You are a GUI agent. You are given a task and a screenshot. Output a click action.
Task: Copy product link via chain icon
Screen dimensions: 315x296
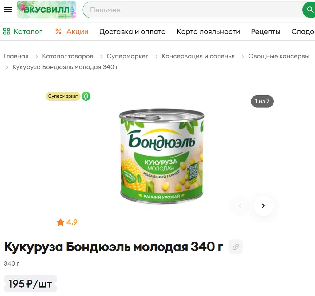click(236, 247)
